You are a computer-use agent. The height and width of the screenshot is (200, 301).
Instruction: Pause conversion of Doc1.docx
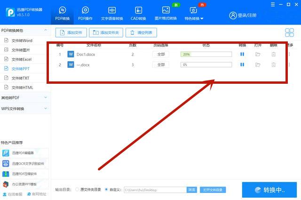242,55
